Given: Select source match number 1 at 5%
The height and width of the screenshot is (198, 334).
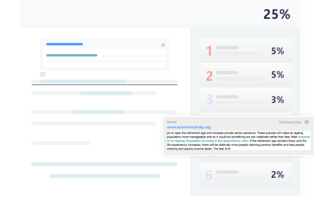Looking at the screenshot, I should click(246, 51).
